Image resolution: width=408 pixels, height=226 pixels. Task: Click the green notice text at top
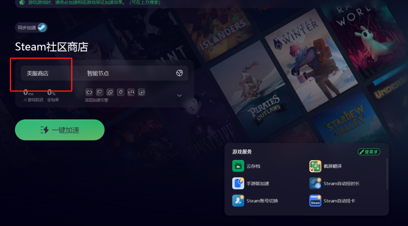tap(94, 2)
